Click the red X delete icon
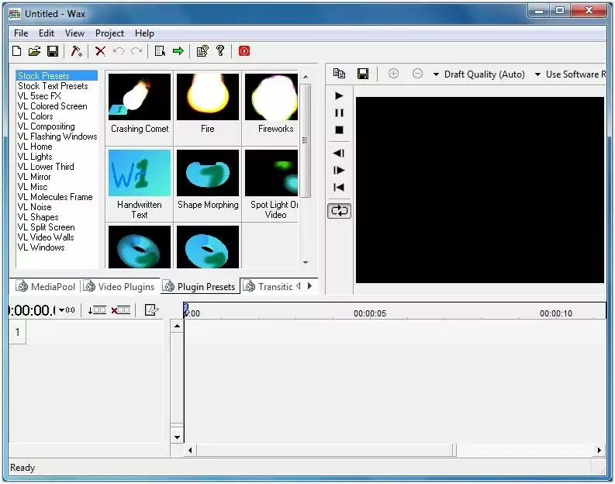This screenshot has width=615, height=484. tap(100, 51)
